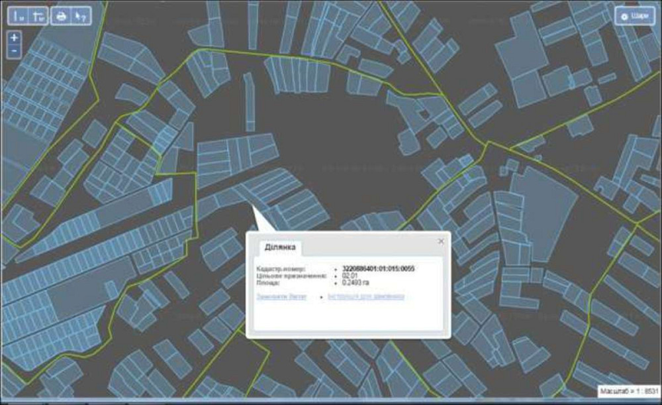This screenshot has width=662, height=405.
Task: Click the Масштаб scale indicator
Action: click(628, 392)
